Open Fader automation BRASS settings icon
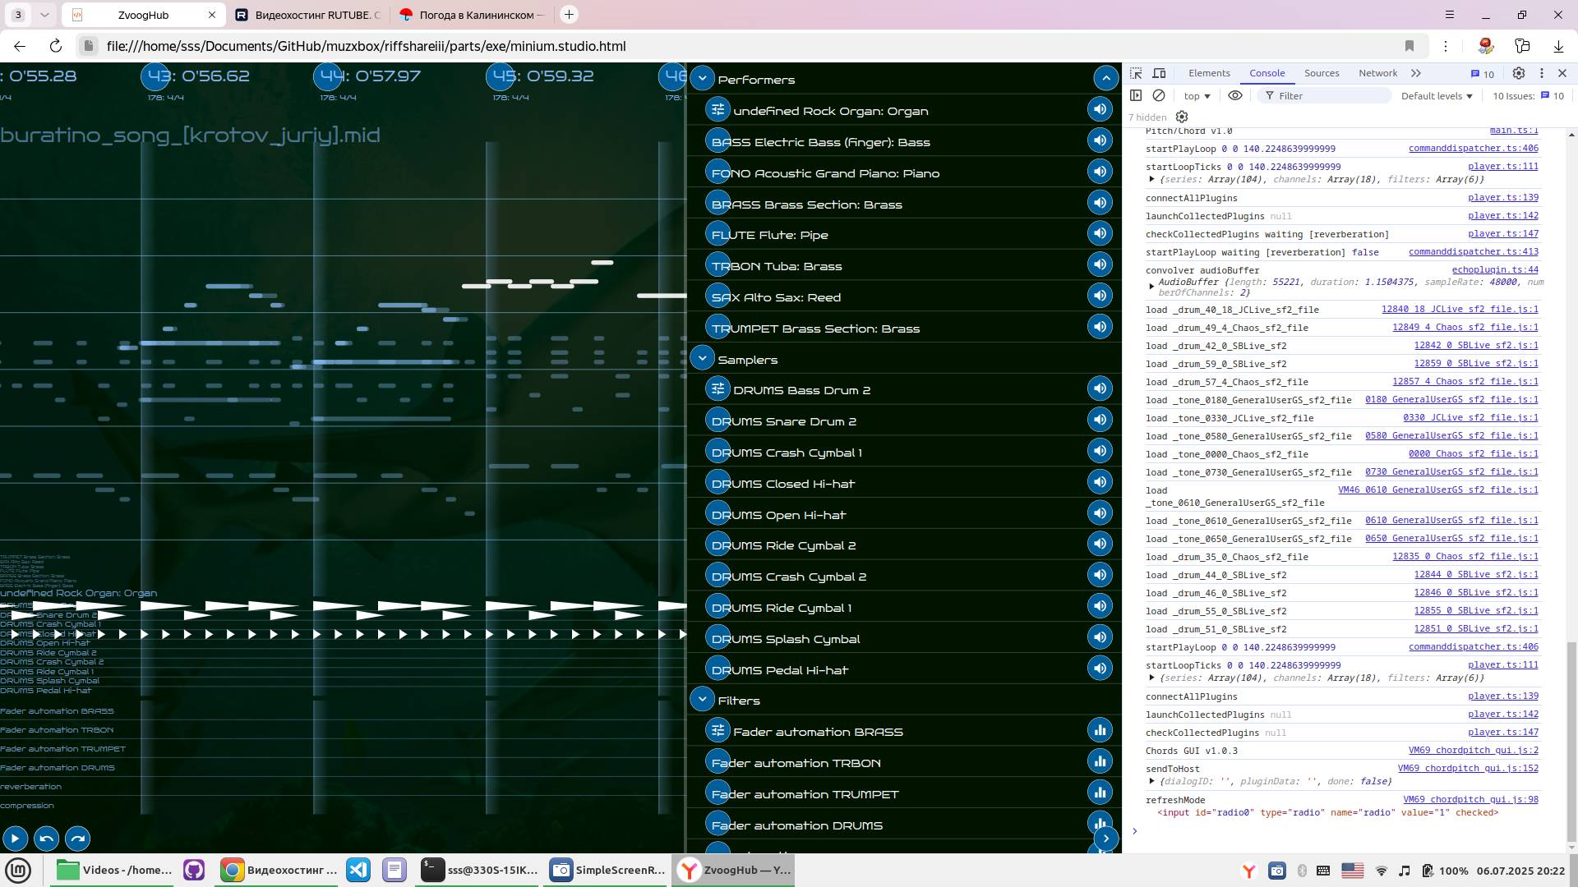Viewport: 1578px width, 887px height. pos(717,731)
